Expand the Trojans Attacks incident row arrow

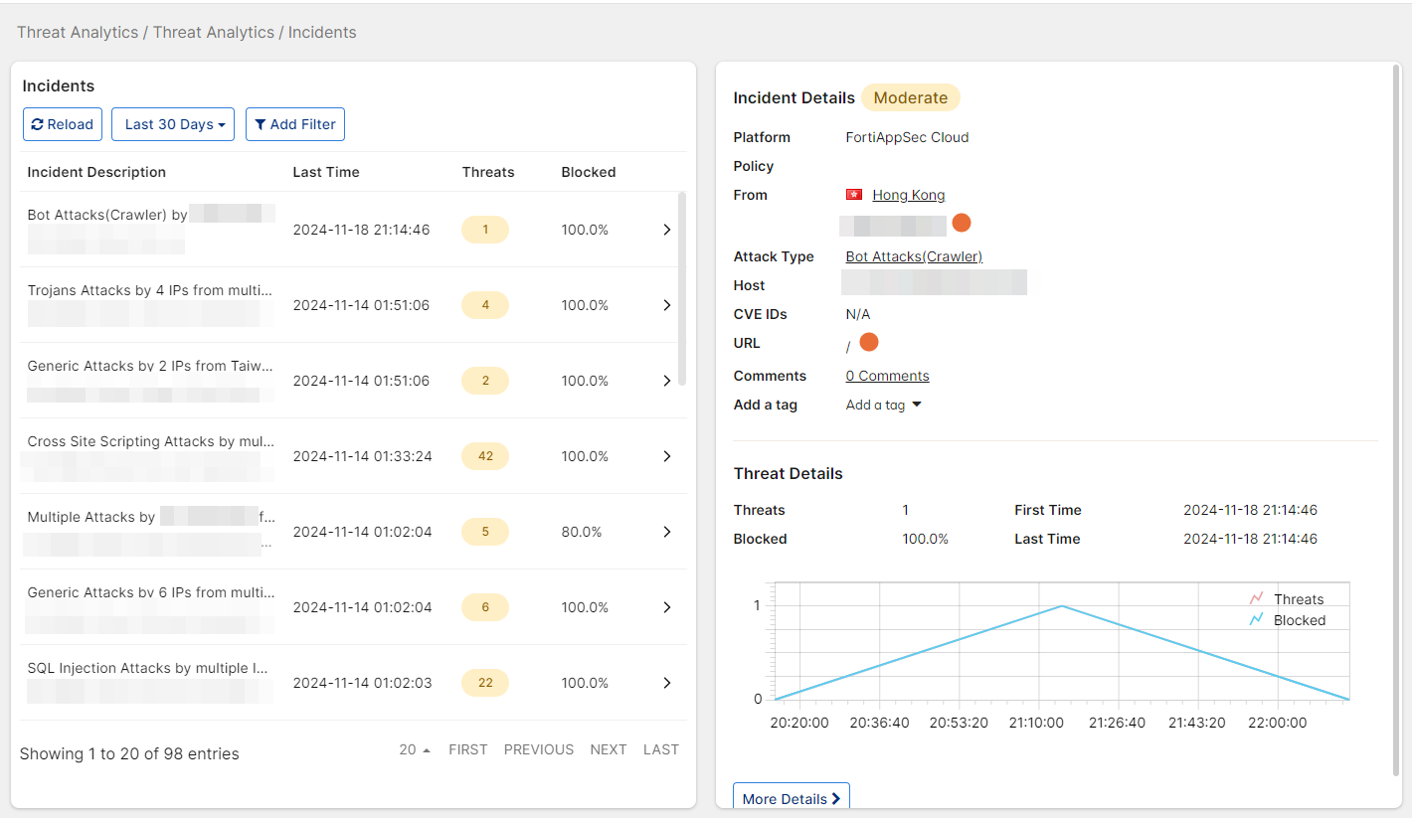(666, 305)
